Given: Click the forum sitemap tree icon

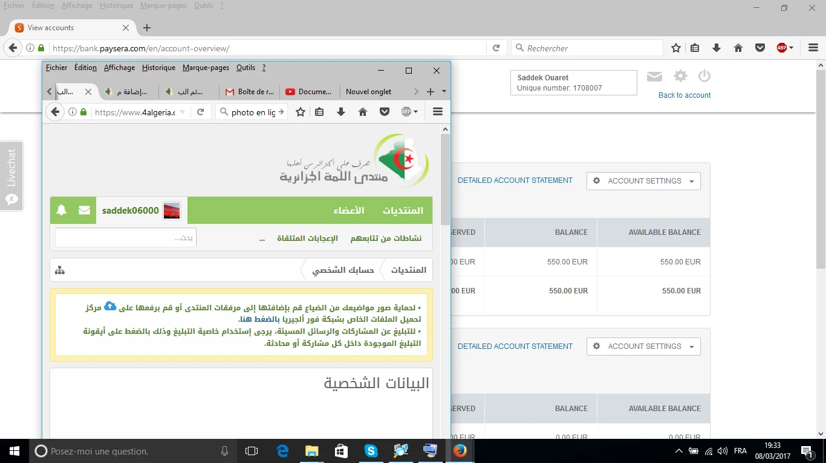Looking at the screenshot, I should pos(60,270).
